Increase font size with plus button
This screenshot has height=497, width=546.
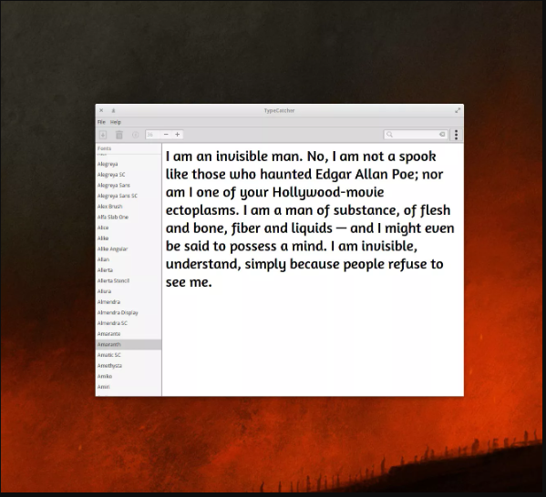177,135
